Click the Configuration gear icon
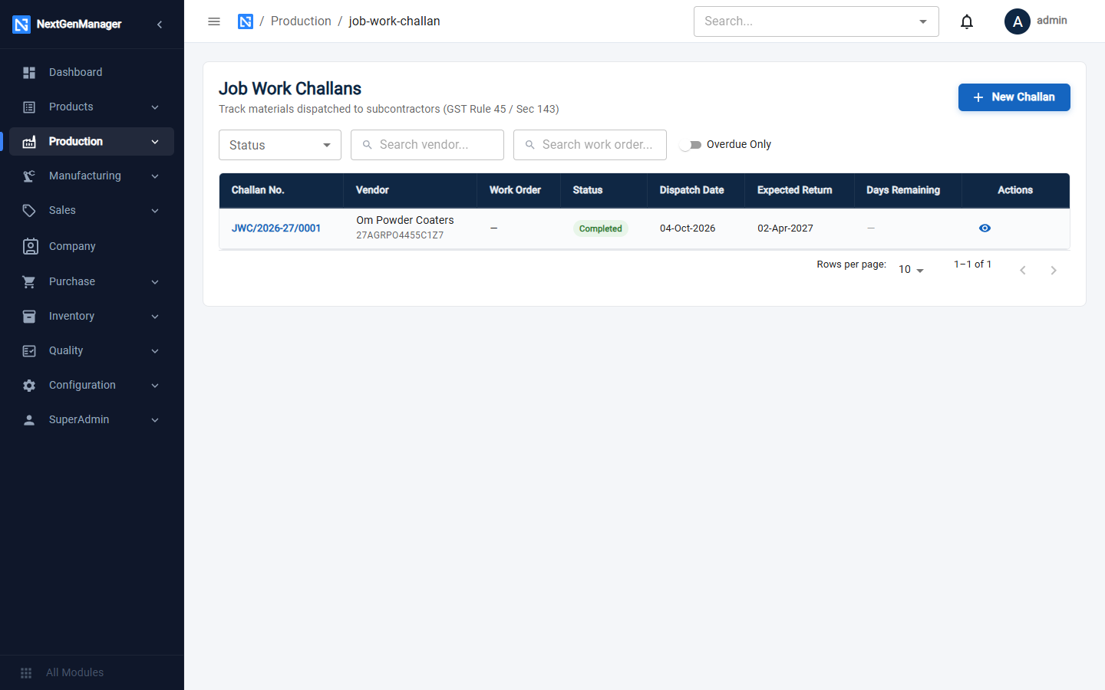The height and width of the screenshot is (690, 1105). (29, 386)
